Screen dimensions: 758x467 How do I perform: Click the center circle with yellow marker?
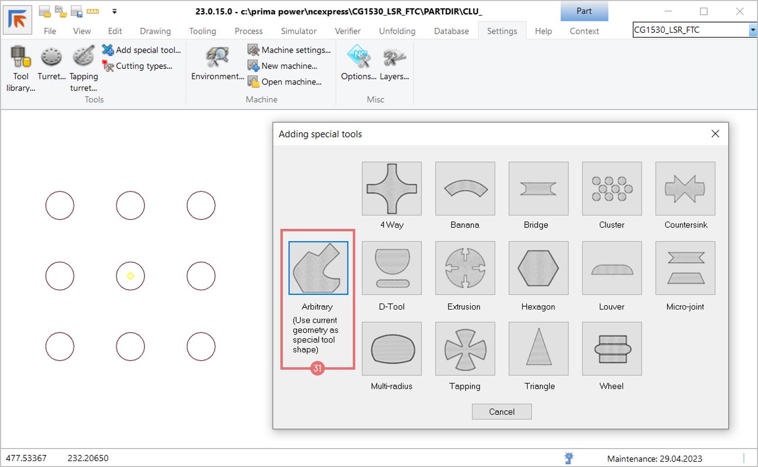130,276
